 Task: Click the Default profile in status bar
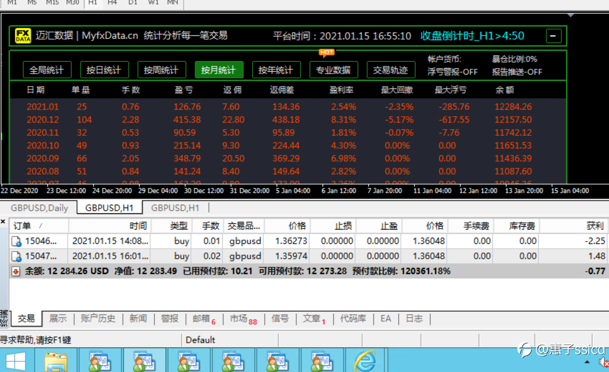(x=200, y=340)
